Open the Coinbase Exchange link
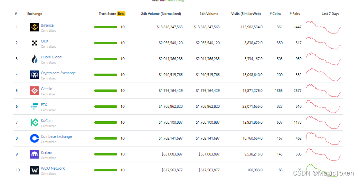Screen dimensions: 359x180 pos(56,136)
